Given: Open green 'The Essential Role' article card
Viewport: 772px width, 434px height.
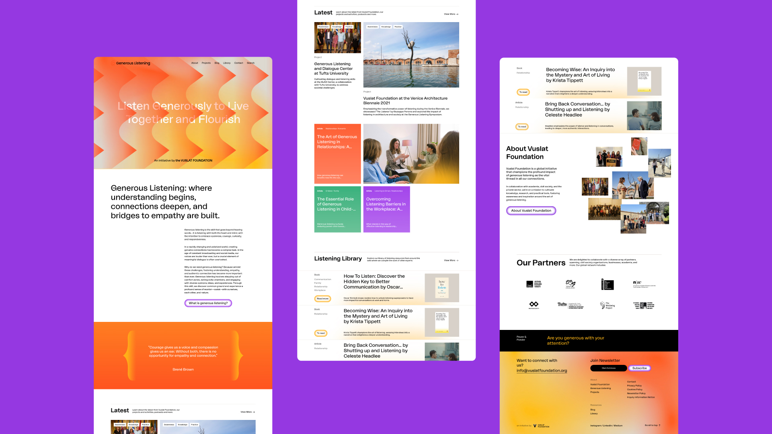Looking at the screenshot, I should tap(337, 209).
